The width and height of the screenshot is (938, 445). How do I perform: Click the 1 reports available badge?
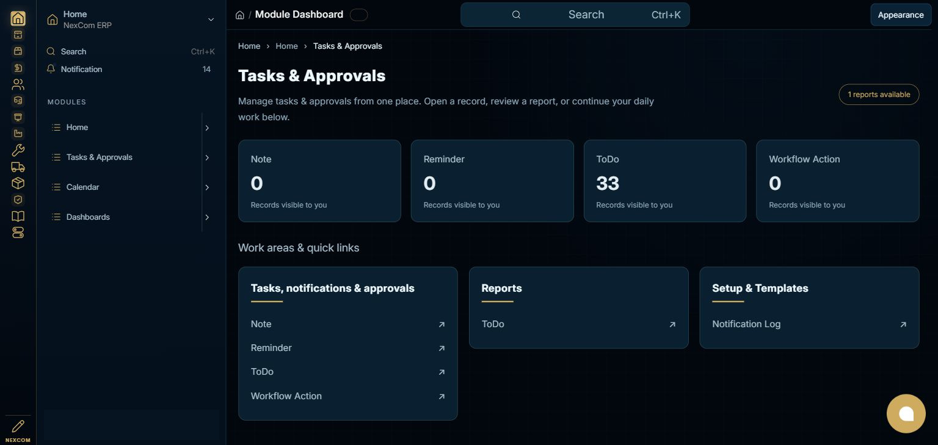[879, 95]
